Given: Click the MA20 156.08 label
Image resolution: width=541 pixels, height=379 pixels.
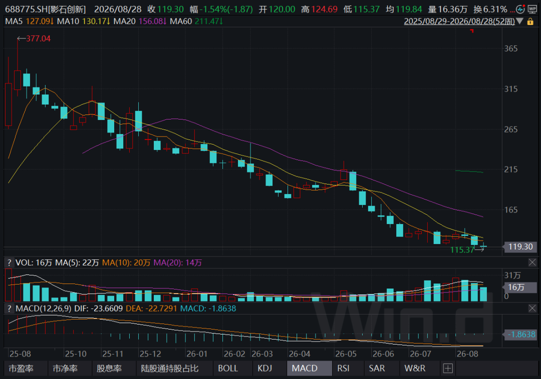Looking at the screenshot, I should [140, 21].
